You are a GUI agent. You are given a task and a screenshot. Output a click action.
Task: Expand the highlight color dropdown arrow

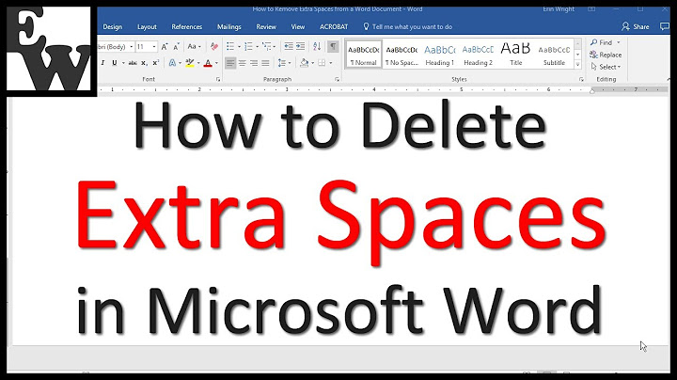(198, 63)
